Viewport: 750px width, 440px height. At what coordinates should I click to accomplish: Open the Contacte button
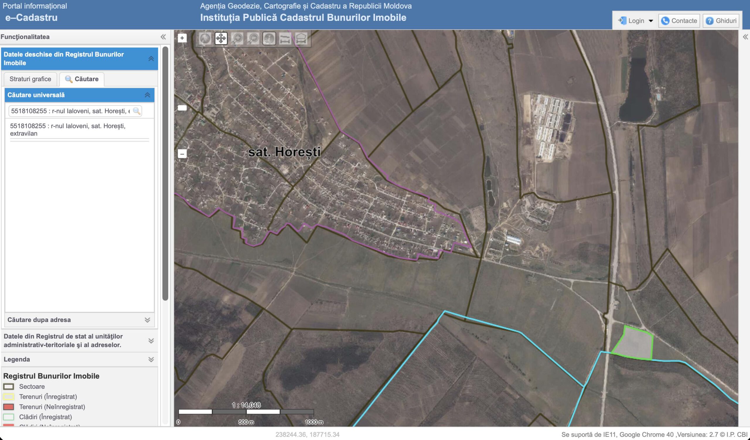[x=679, y=21]
